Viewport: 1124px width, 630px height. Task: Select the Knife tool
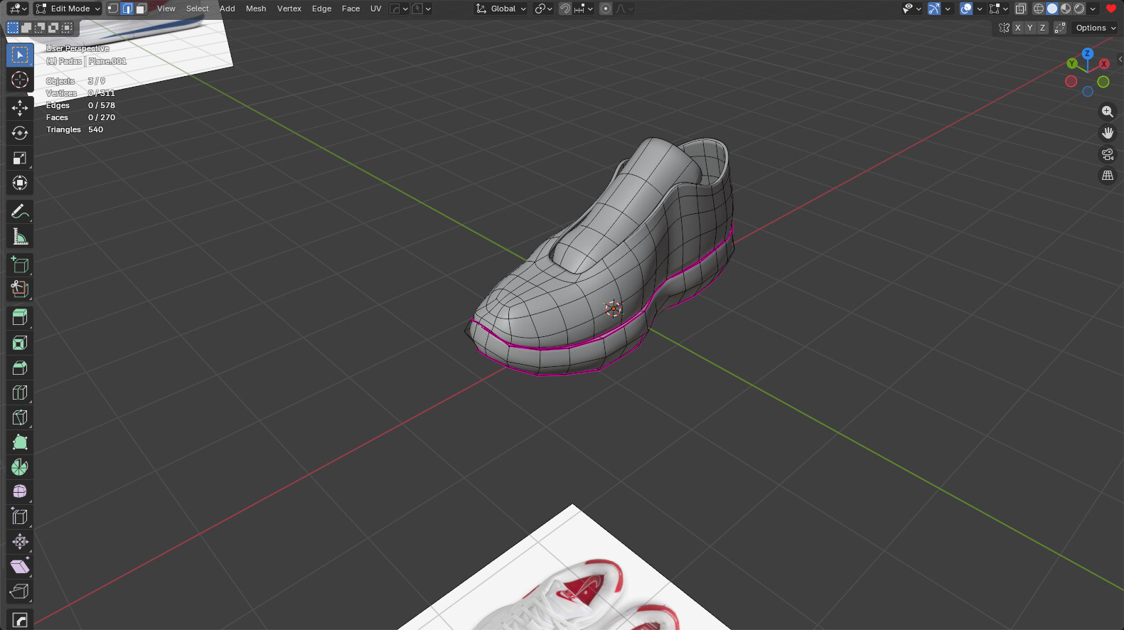click(20, 417)
